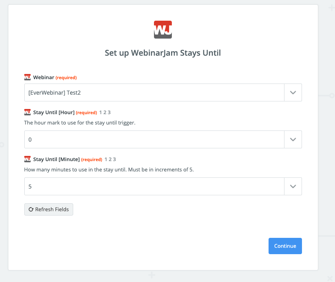Click the Stay Until [Hour] label

click(54, 113)
